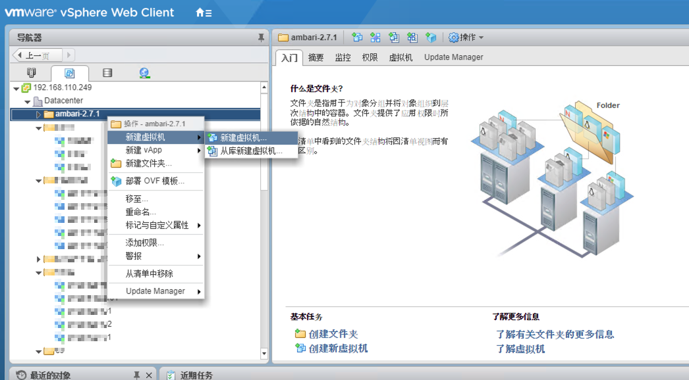Close the 最近的对象 panel

point(149,375)
